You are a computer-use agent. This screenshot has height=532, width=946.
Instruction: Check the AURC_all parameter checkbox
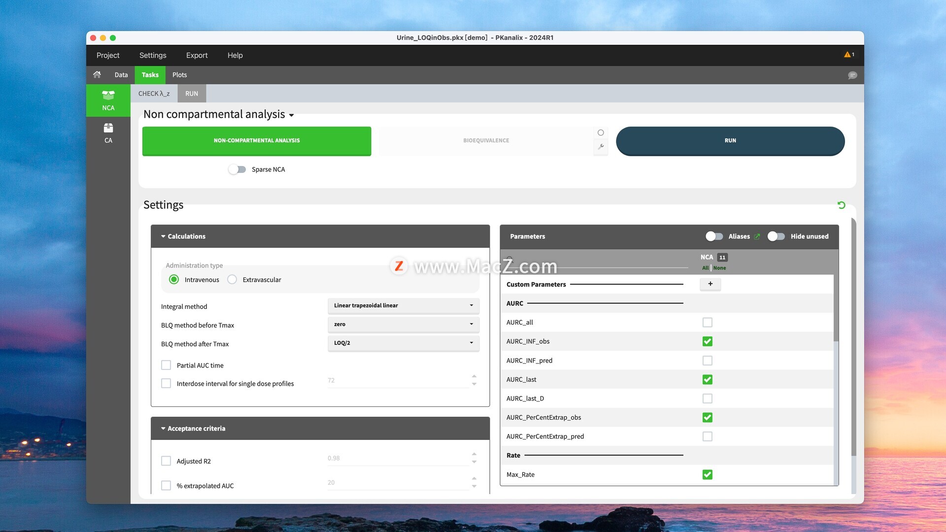(x=707, y=323)
